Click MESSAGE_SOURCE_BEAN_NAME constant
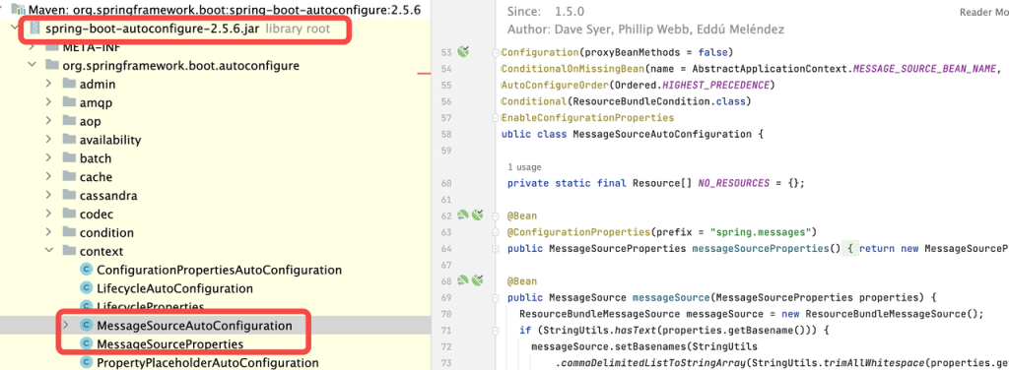Screen dimensions: 1009x370 (924, 69)
